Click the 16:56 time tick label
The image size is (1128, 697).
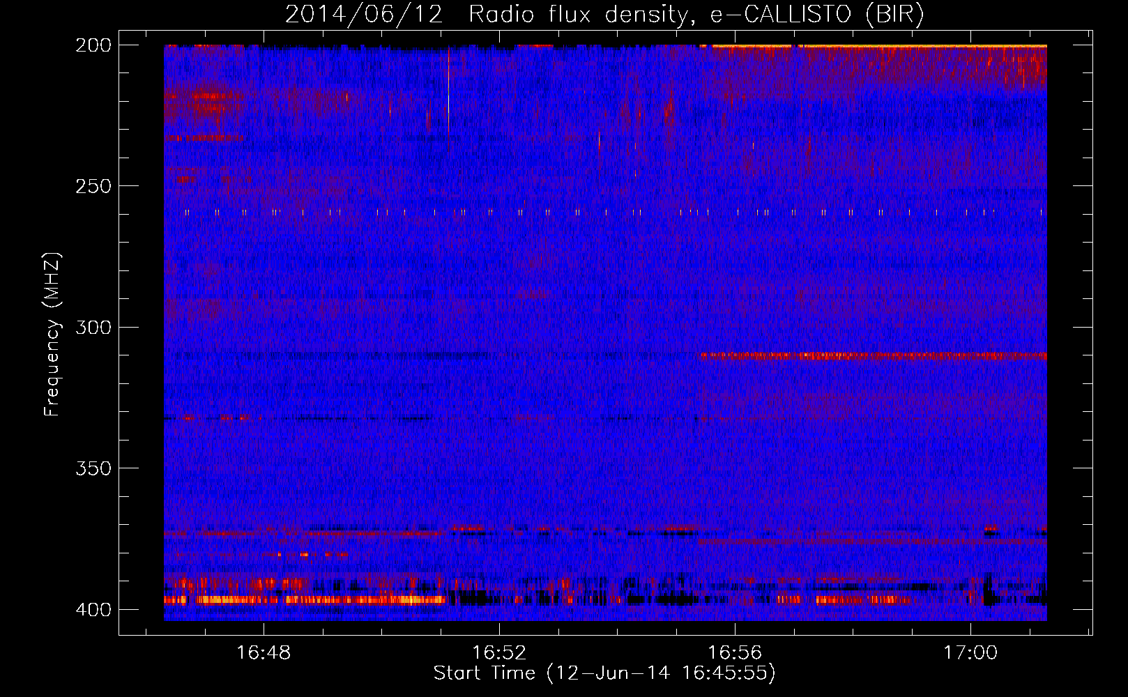point(735,653)
